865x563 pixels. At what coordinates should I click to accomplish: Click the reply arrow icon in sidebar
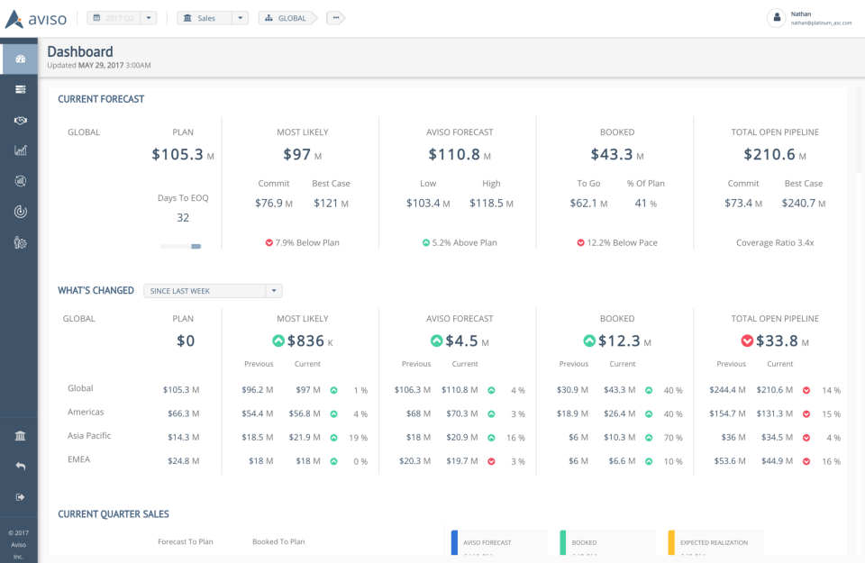click(x=20, y=467)
